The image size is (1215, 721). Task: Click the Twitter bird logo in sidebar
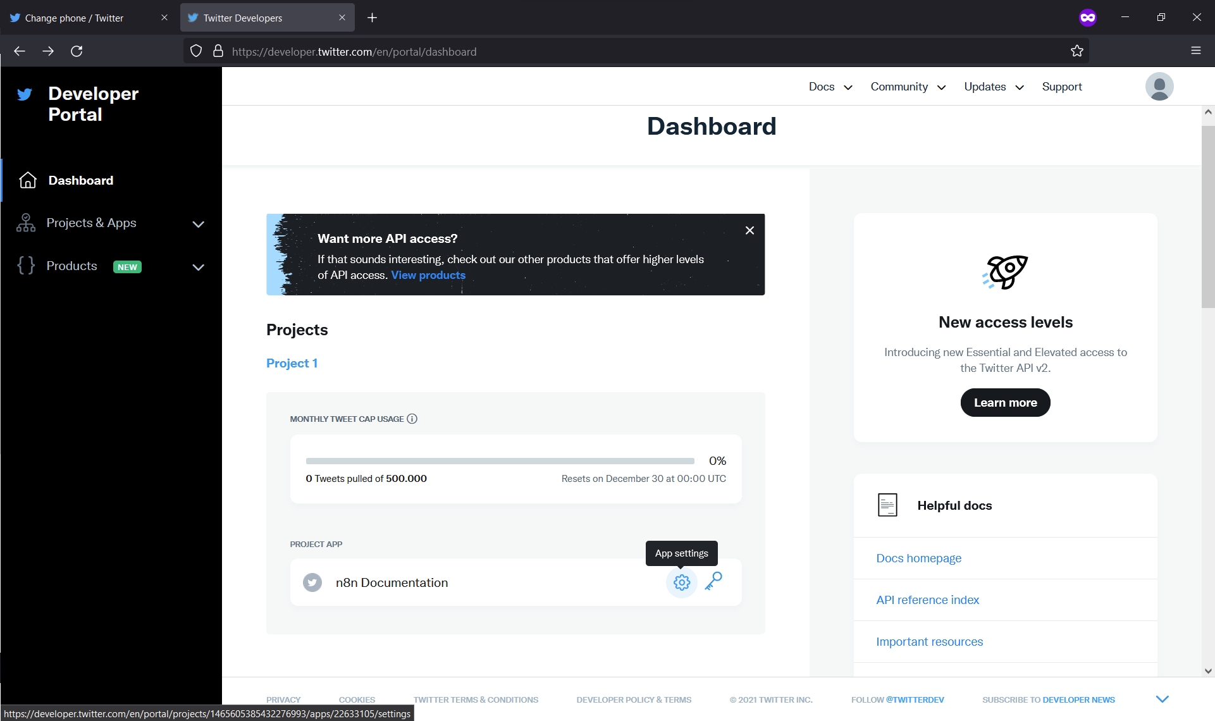click(x=25, y=95)
